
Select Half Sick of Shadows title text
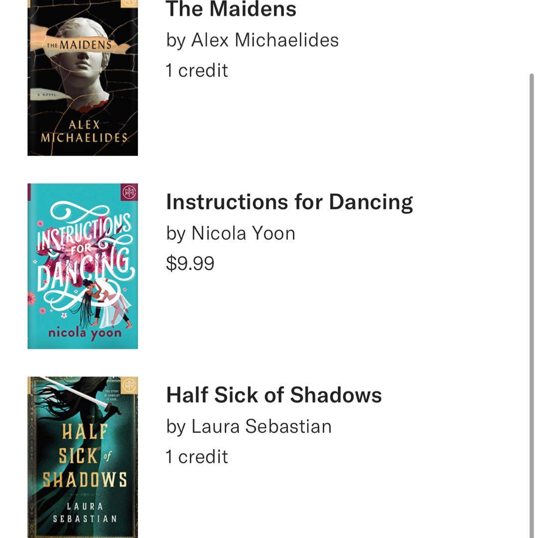273,395
